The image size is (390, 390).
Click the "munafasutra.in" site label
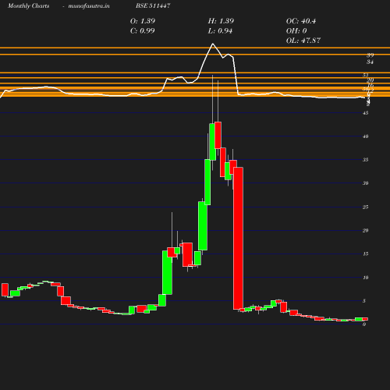point(89,6)
